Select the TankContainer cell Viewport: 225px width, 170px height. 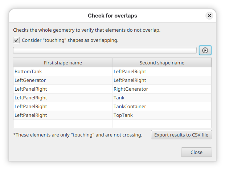pyautogui.click(x=130, y=107)
